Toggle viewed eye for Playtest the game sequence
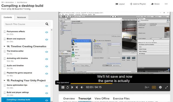 point(47,74)
